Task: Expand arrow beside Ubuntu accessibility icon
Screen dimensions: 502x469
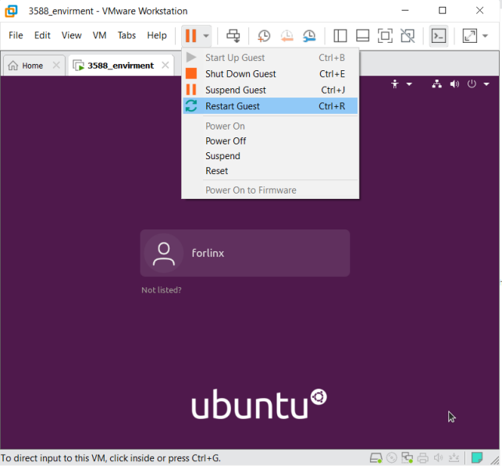Action: pos(409,84)
